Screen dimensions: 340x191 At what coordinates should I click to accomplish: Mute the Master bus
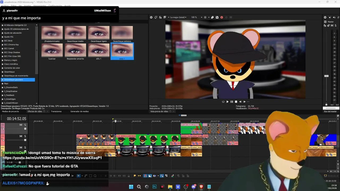[x=332, y=25]
